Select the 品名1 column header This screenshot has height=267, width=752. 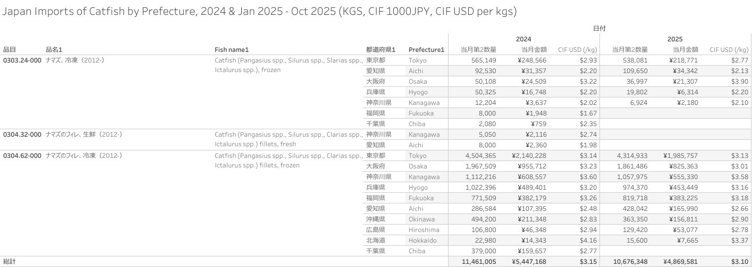click(x=54, y=50)
